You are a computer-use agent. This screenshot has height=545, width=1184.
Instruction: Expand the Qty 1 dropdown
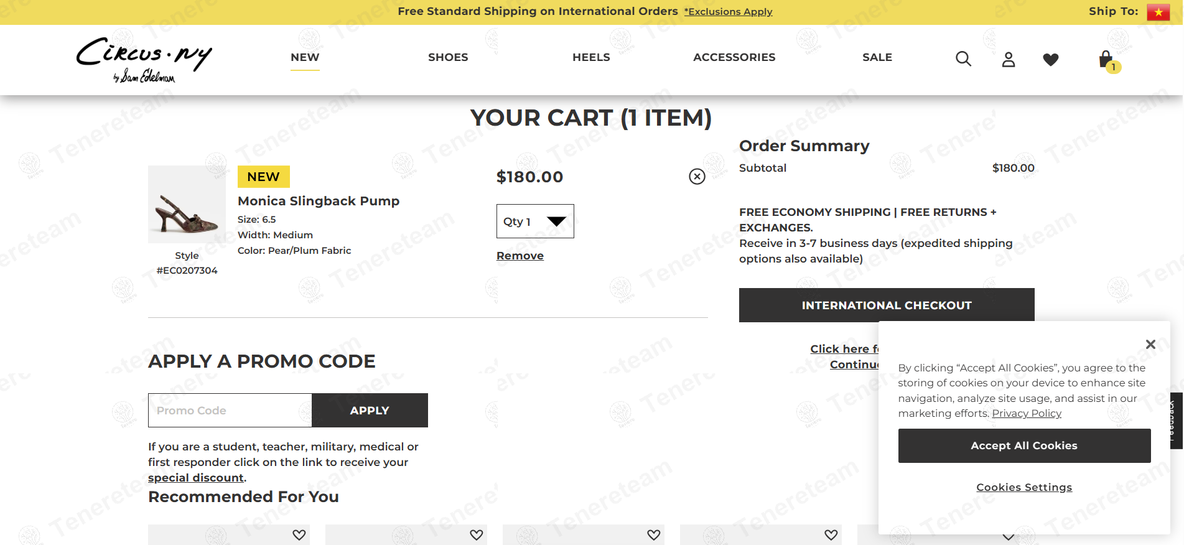(535, 221)
